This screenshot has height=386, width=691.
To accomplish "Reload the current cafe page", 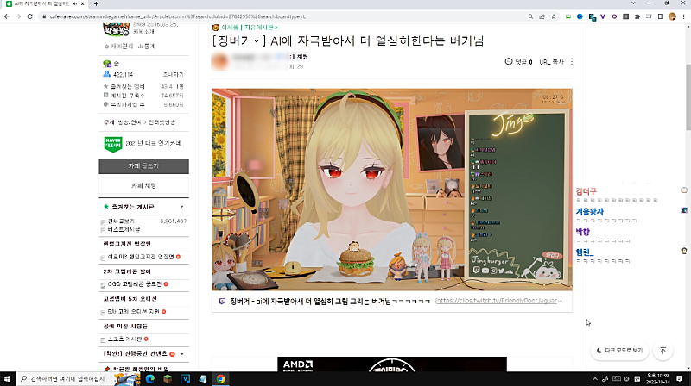I will (x=30, y=16).
